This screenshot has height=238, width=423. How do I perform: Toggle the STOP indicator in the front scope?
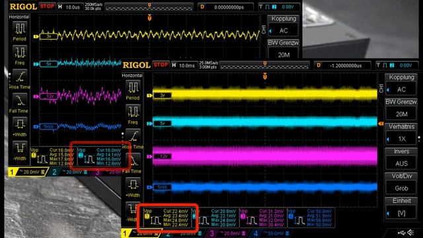[x=161, y=65]
